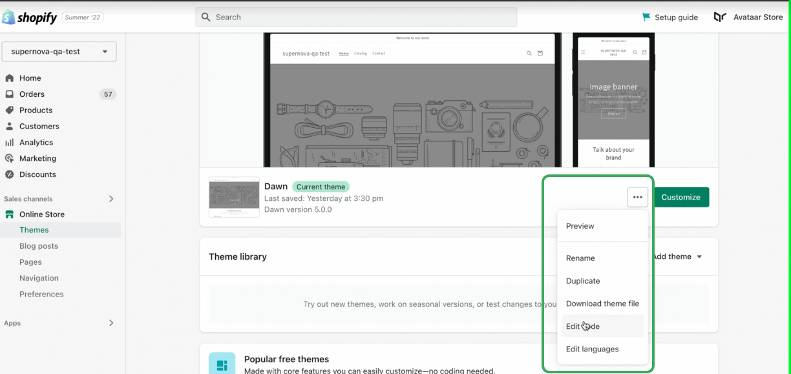Click the Avataar Store account icon
The image size is (791, 374).
(x=720, y=17)
